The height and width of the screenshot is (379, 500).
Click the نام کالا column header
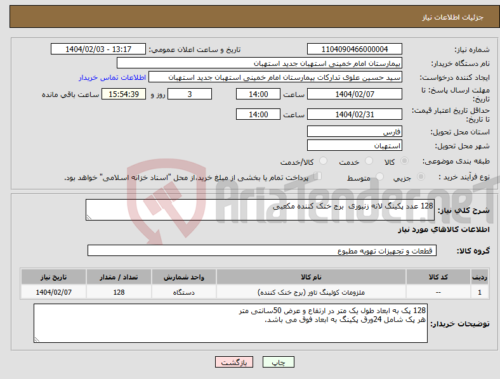311,277
